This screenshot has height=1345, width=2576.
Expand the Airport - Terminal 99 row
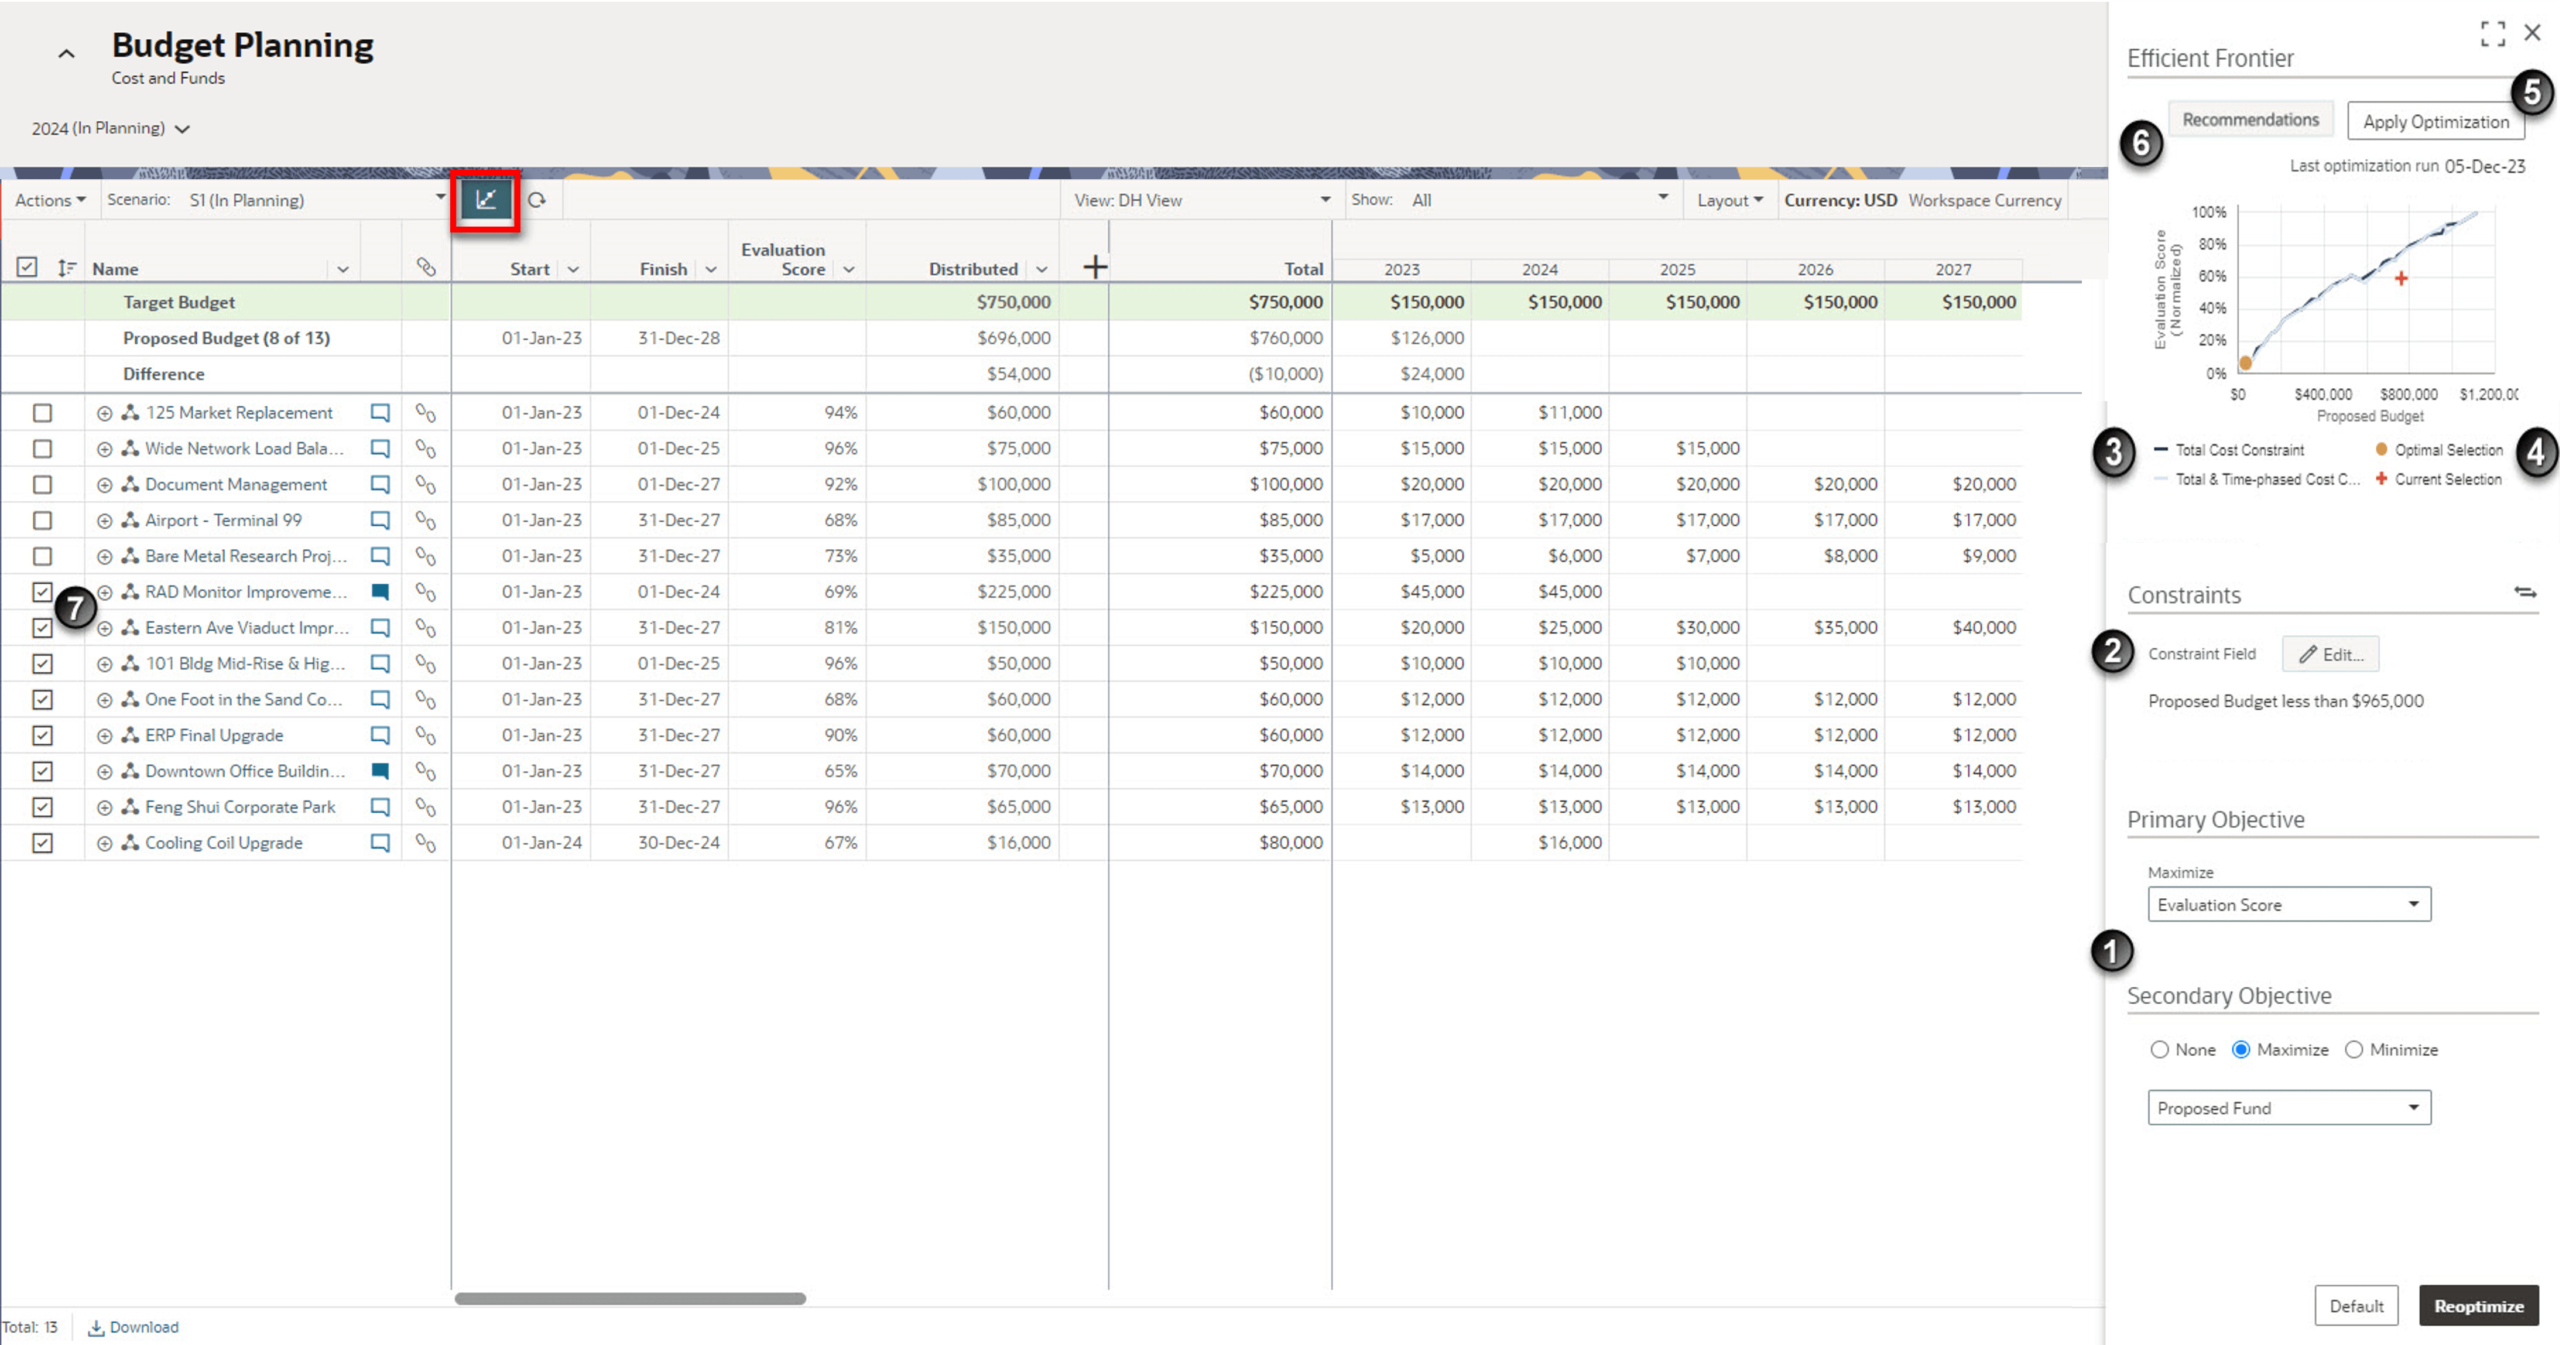coord(104,521)
